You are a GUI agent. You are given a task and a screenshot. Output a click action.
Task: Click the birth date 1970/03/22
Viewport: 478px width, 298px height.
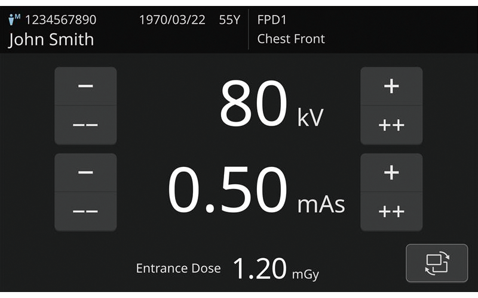coord(172,20)
